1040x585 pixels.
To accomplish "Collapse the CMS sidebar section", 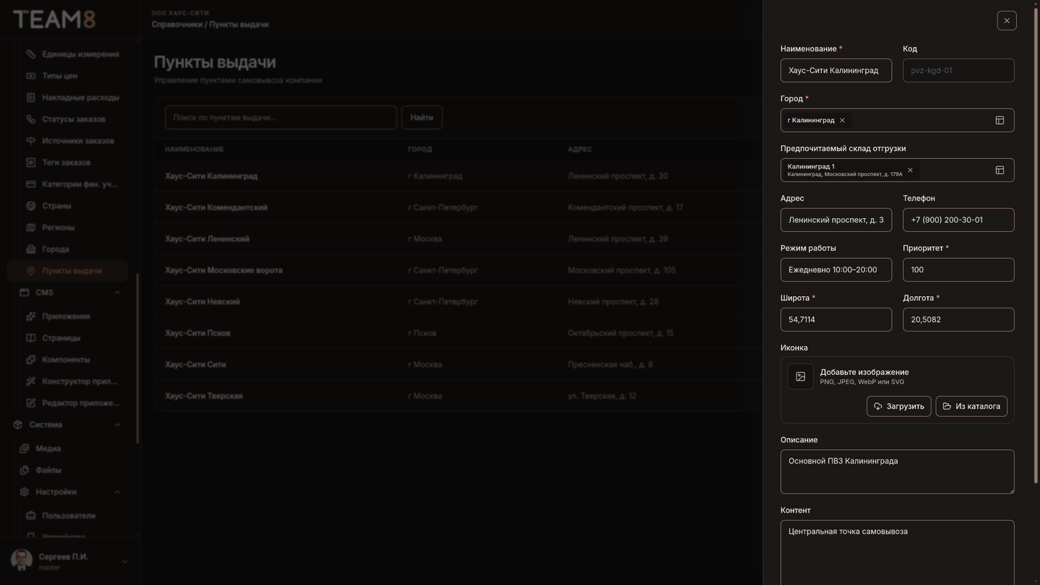I will click(117, 292).
